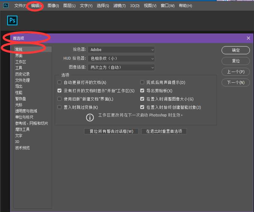
Task: Enable 自动更新打开的文档(A) checkbox
Action: point(59,82)
